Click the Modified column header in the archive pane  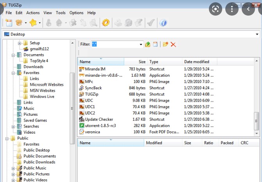coord(163,143)
